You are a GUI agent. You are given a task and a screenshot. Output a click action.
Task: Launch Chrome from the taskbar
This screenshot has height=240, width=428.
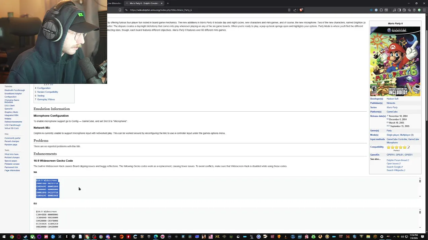(x=12, y=237)
